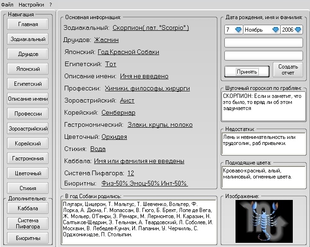This screenshot has height=247, width=310.
Task: Click the Недостатки text box
Action: (x=263, y=144)
